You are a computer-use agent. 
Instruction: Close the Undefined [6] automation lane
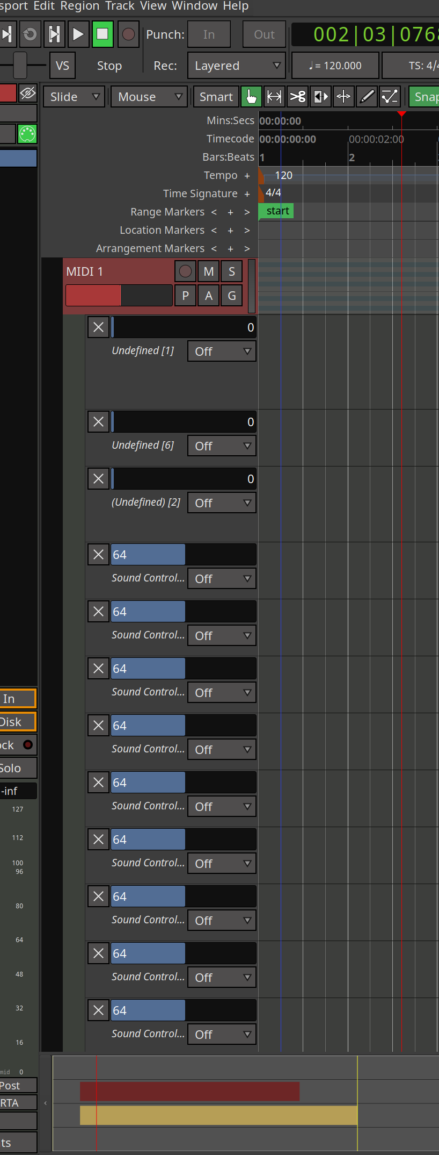coord(99,422)
